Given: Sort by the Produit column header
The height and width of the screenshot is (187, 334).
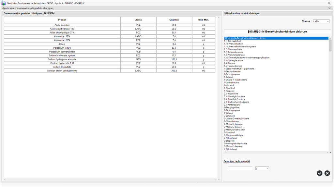Looking at the screenshot, I should pos(62,20).
